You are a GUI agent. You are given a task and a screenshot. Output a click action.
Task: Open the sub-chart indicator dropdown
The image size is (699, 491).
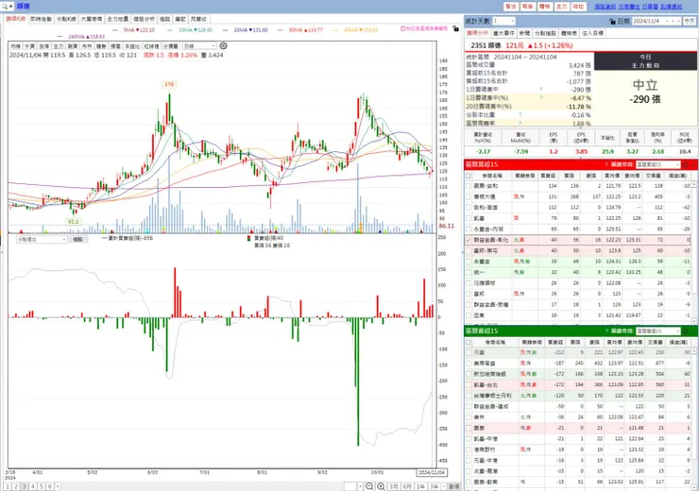(x=42, y=239)
